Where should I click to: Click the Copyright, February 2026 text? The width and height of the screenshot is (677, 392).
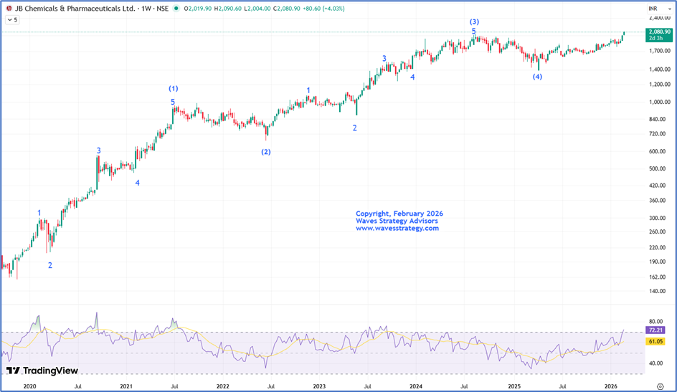pos(399,214)
